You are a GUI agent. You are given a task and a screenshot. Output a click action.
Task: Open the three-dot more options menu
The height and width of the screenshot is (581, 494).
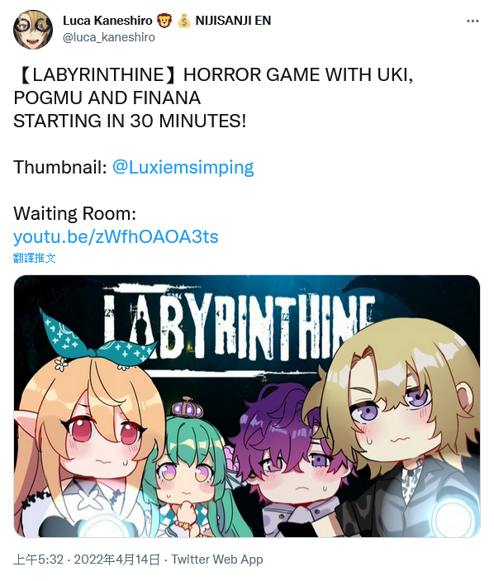(473, 21)
